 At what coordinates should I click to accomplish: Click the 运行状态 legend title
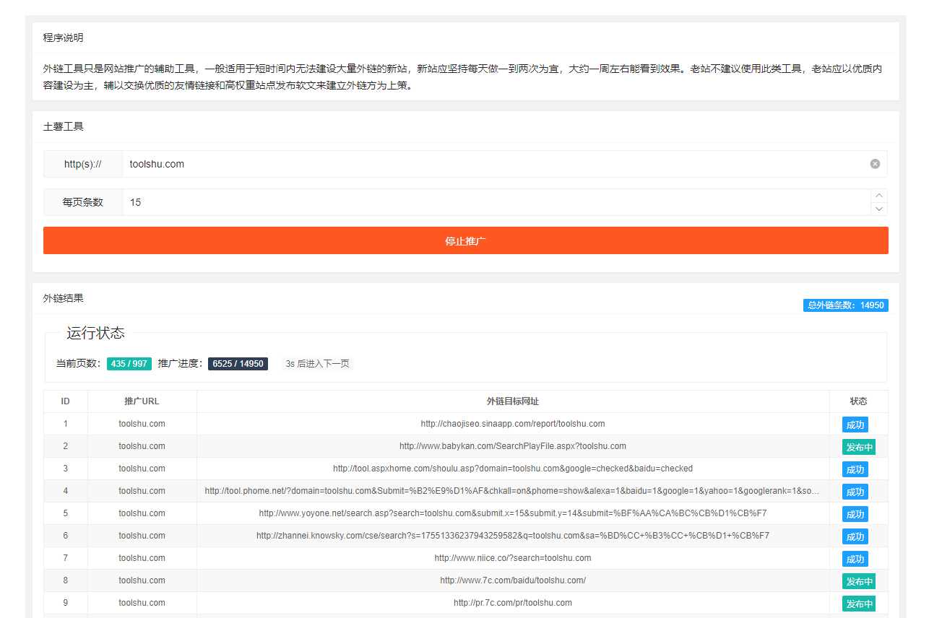click(95, 333)
